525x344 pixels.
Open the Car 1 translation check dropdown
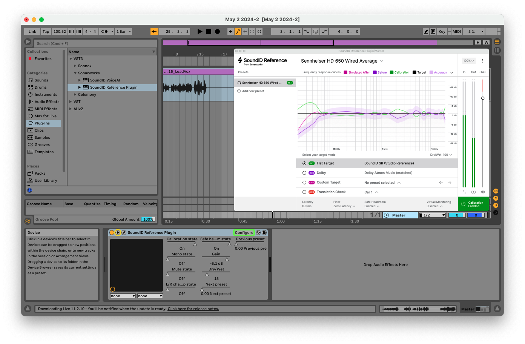[x=371, y=192]
